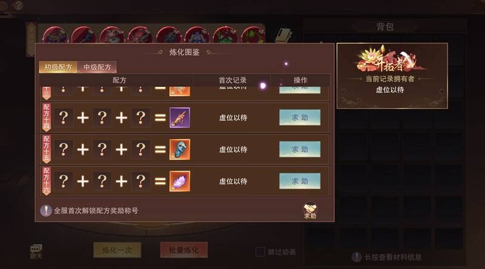Click the purple crystal item in recipe sixteen
Screen dimensions: 485x269
(179, 181)
